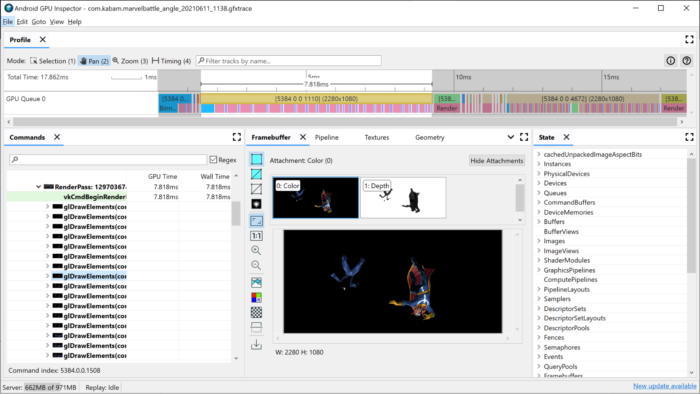Click the color channels display icon
The height and width of the screenshot is (394, 700).
(256, 297)
